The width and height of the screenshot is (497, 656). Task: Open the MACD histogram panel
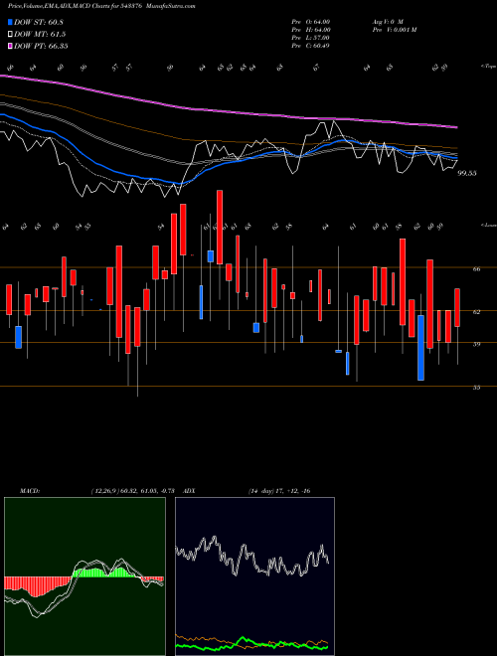pos(84,576)
